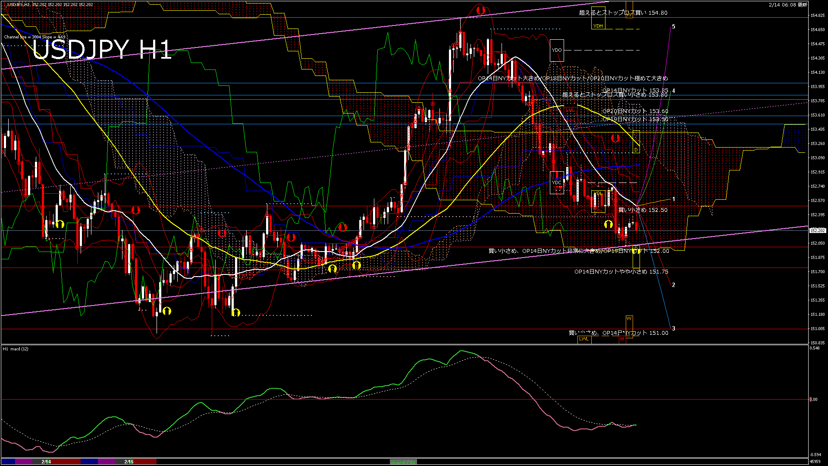Click the YDO yesterday-open box marker
The height and width of the screenshot is (466, 828).
tap(557, 50)
